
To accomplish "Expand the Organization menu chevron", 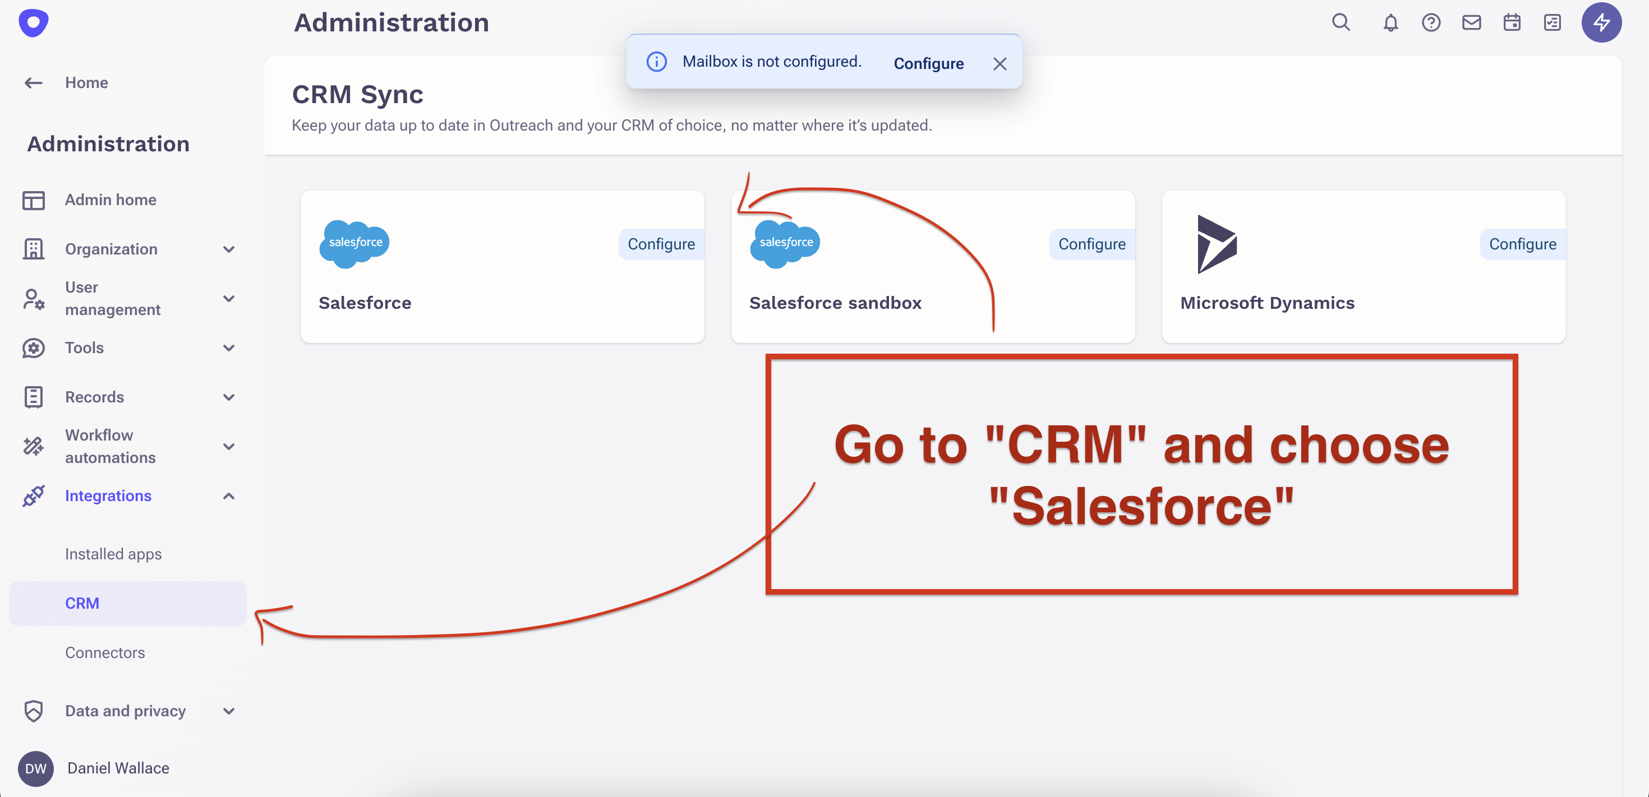I will (x=228, y=249).
